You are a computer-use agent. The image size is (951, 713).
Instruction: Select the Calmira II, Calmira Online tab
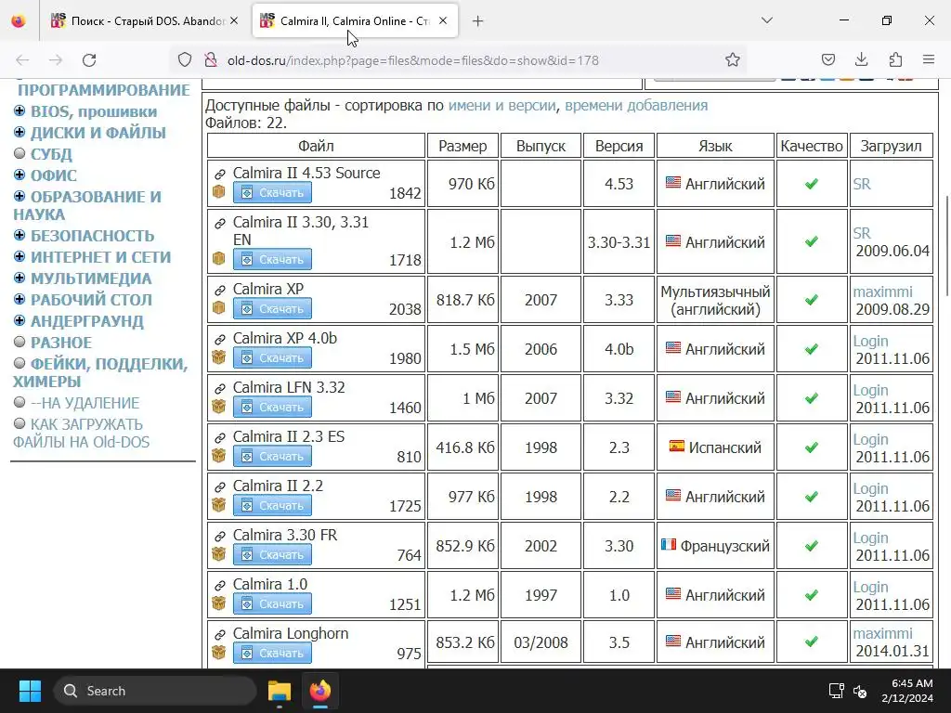pos(355,21)
